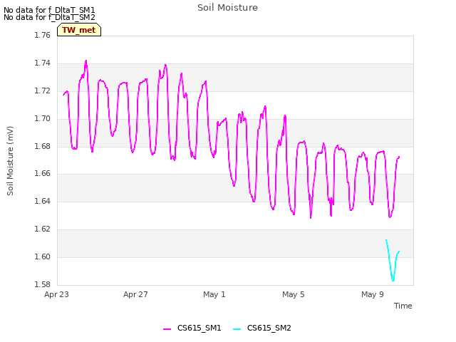Click the 1.60 y-axis tick label

click(43, 256)
